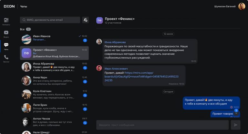Viewport: 248px width, 134px height.
Task: Open chat with Инна Абрамова
Action: (x=54, y=67)
